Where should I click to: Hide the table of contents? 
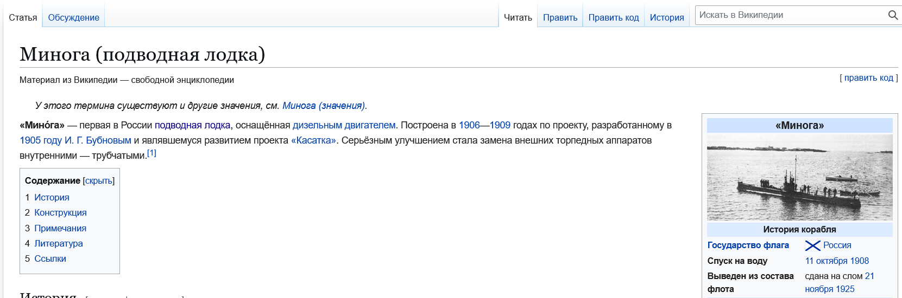98,181
